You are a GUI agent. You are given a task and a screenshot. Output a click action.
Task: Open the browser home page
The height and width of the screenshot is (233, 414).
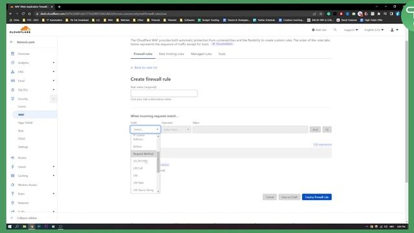pyautogui.click(x=30, y=14)
